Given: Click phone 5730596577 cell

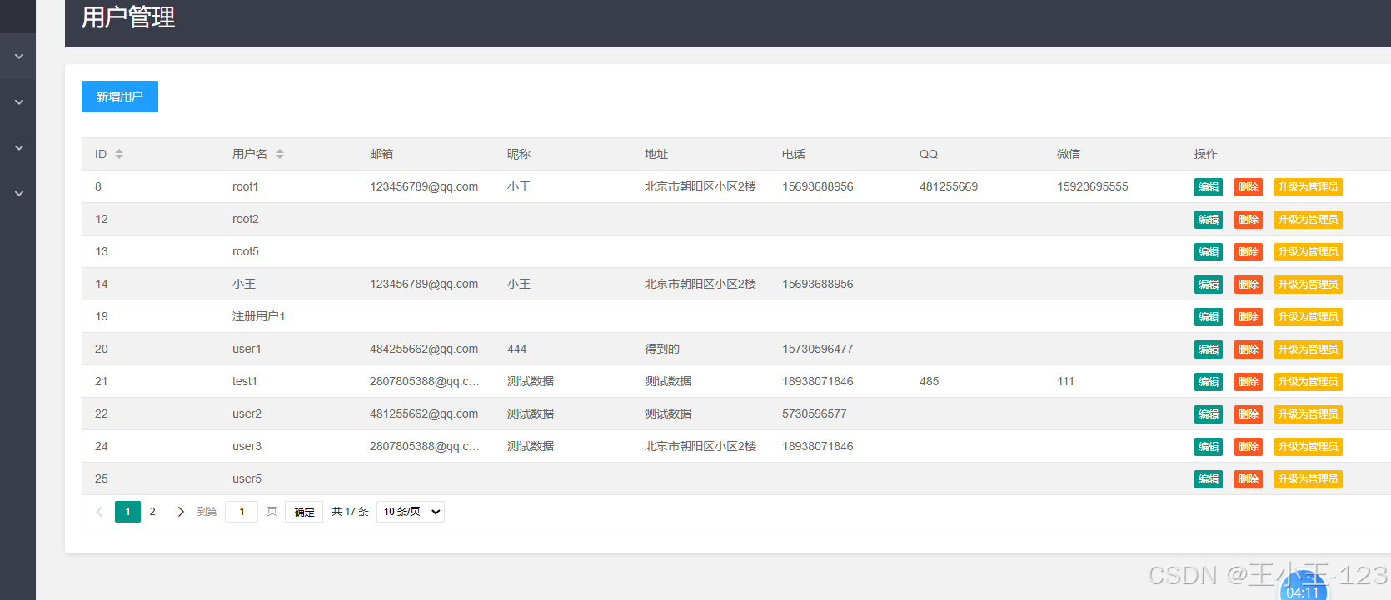Looking at the screenshot, I should point(815,414).
